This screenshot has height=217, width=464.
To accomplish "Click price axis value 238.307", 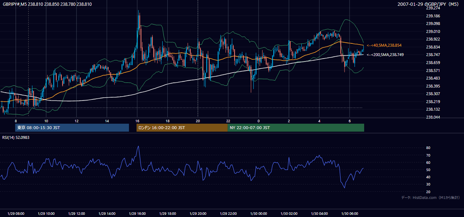I will point(433,94).
